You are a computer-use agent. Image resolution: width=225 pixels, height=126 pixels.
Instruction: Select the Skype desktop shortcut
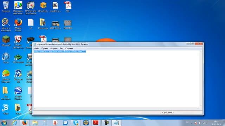(x=6, y=109)
